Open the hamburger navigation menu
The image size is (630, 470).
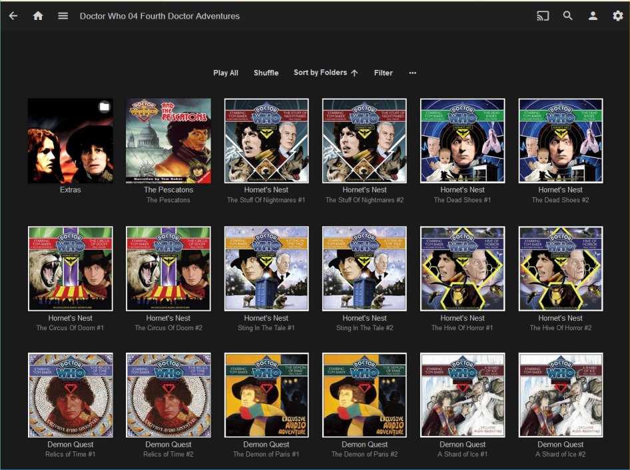click(x=63, y=16)
